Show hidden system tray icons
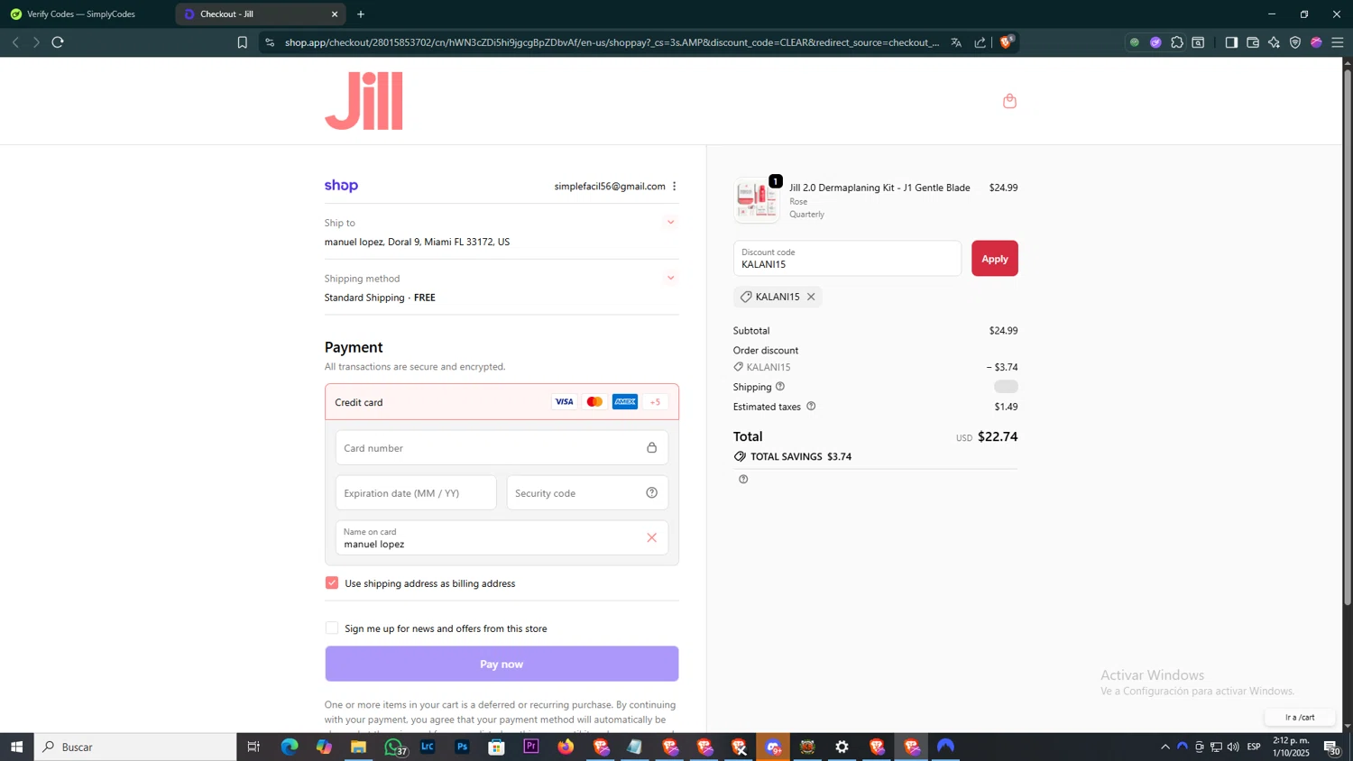This screenshot has width=1353, height=761. (1165, 747)
